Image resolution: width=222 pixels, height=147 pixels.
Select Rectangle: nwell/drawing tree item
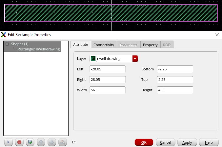(x=38, y=49)
